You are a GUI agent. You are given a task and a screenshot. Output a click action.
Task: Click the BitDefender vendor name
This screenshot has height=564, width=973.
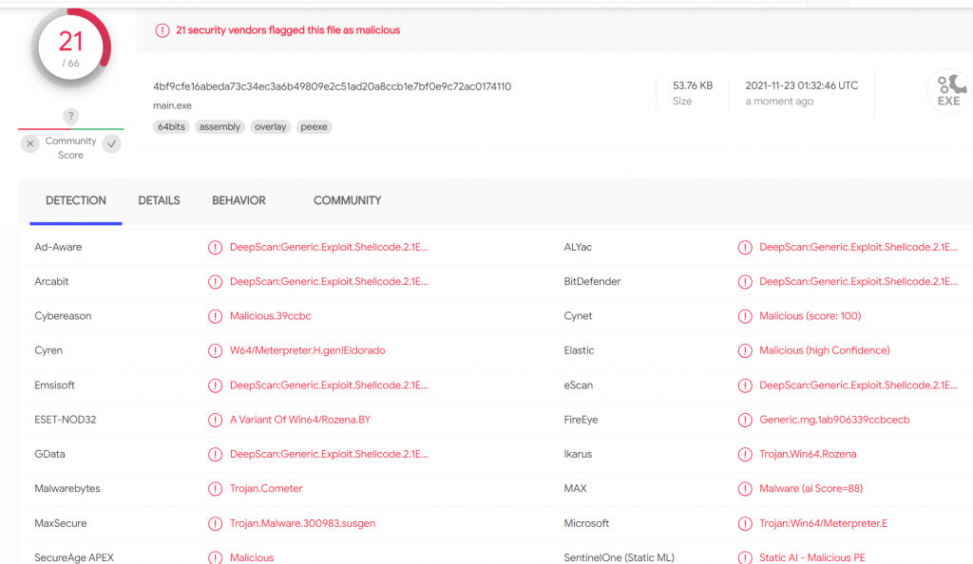pyautogui.click(x=592, y=282)
